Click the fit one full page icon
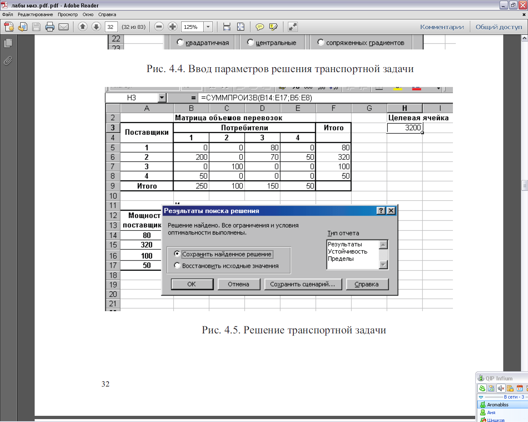The width and height of the screenshot is (528, 422). pos(241,27)
